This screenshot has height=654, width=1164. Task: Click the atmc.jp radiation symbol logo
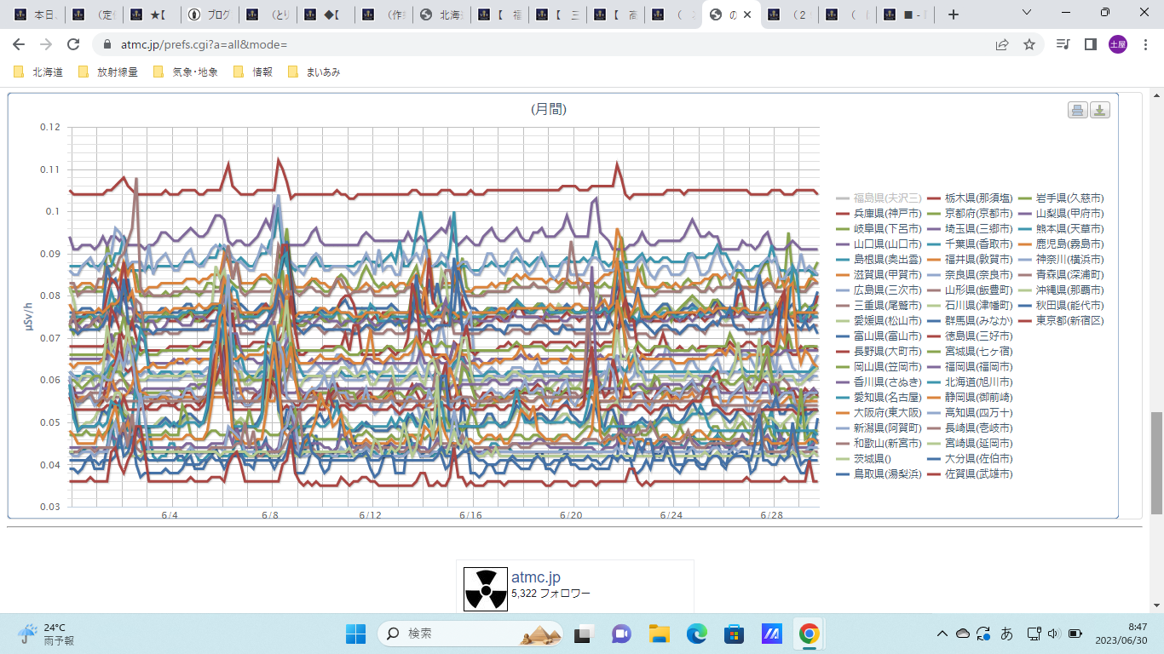tap(486, 588)
